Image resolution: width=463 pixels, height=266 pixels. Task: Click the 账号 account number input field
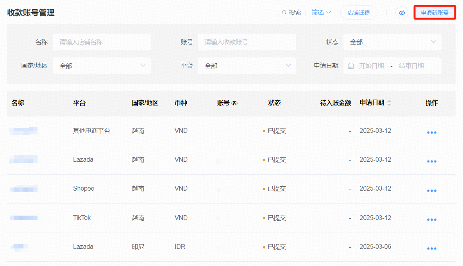pyautogui.click(x=247, y=42)
